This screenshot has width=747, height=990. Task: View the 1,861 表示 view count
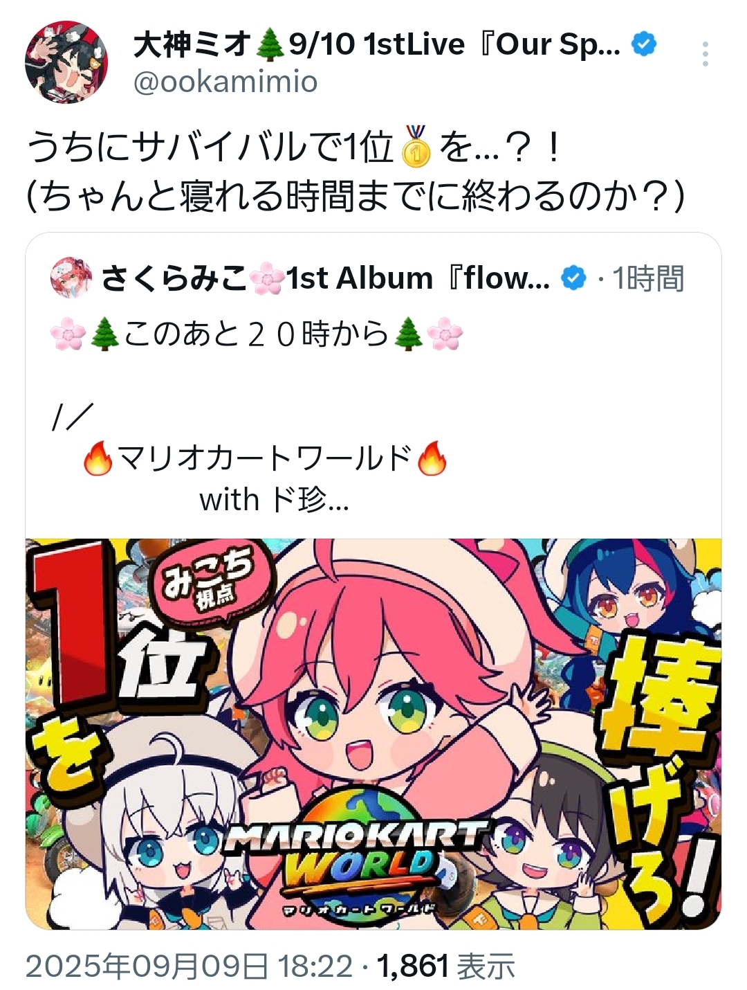coord(445,966)
